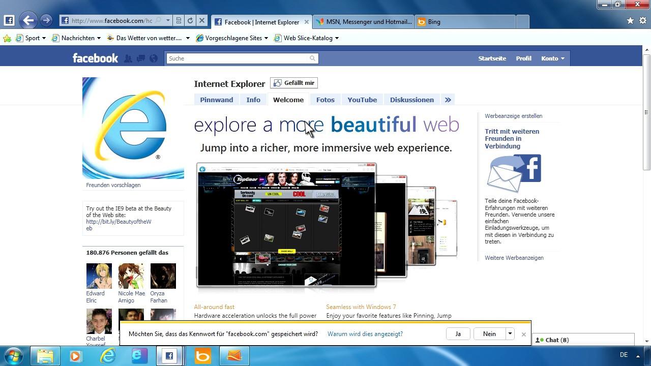This screenshot has height=366, width=651.
Task: Open the Werbeanzeige erstellen link
Action: tap(513, 116)
